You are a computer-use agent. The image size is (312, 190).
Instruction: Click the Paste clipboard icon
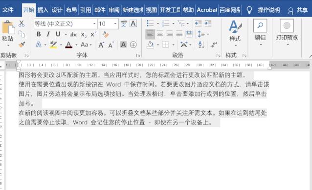coord(8,27)
